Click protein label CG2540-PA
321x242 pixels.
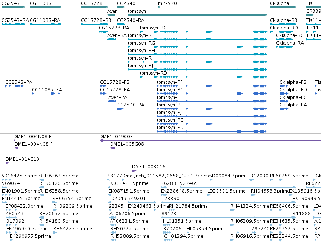point(131,105)
